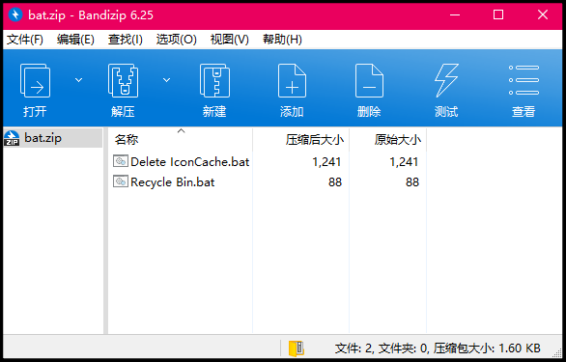Screen dimensions: 566x362
Task: Click the 查看 (View) list icon
Action: (x=524, y=80)
